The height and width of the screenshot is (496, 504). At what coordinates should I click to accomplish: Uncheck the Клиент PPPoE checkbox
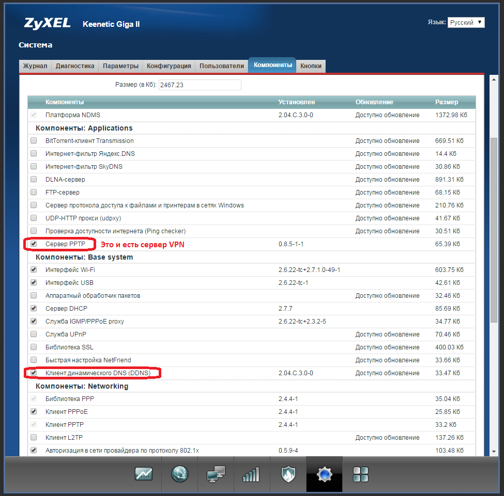[x=34, y=411]
